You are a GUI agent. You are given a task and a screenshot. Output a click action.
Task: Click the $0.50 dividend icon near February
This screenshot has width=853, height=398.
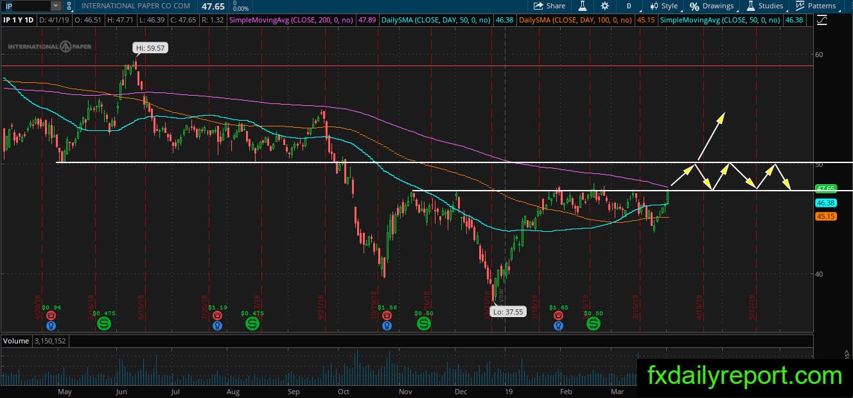pos(594,324)
